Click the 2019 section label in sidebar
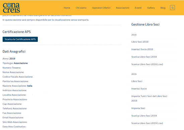184x130 pixels. coord(134,74)
